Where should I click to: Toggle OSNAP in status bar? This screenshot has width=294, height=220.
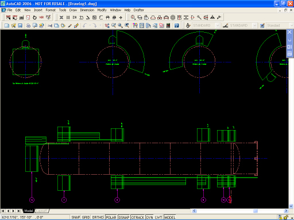(x=124, y=217)
